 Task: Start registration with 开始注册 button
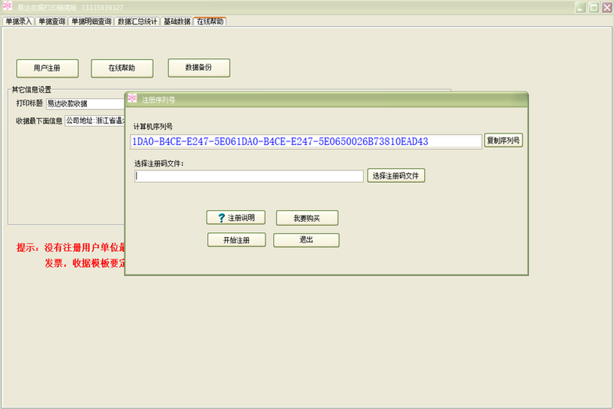click(x=236, y=240)
